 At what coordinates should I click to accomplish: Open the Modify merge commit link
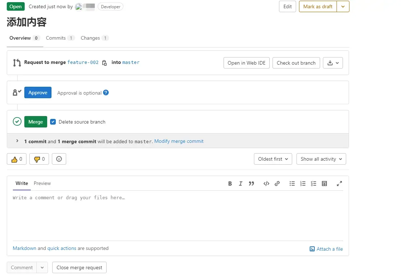click(179, 141)
